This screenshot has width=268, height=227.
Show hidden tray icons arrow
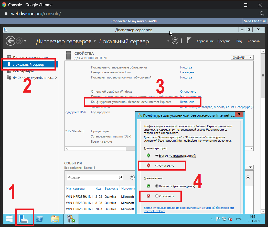point(212,219)
